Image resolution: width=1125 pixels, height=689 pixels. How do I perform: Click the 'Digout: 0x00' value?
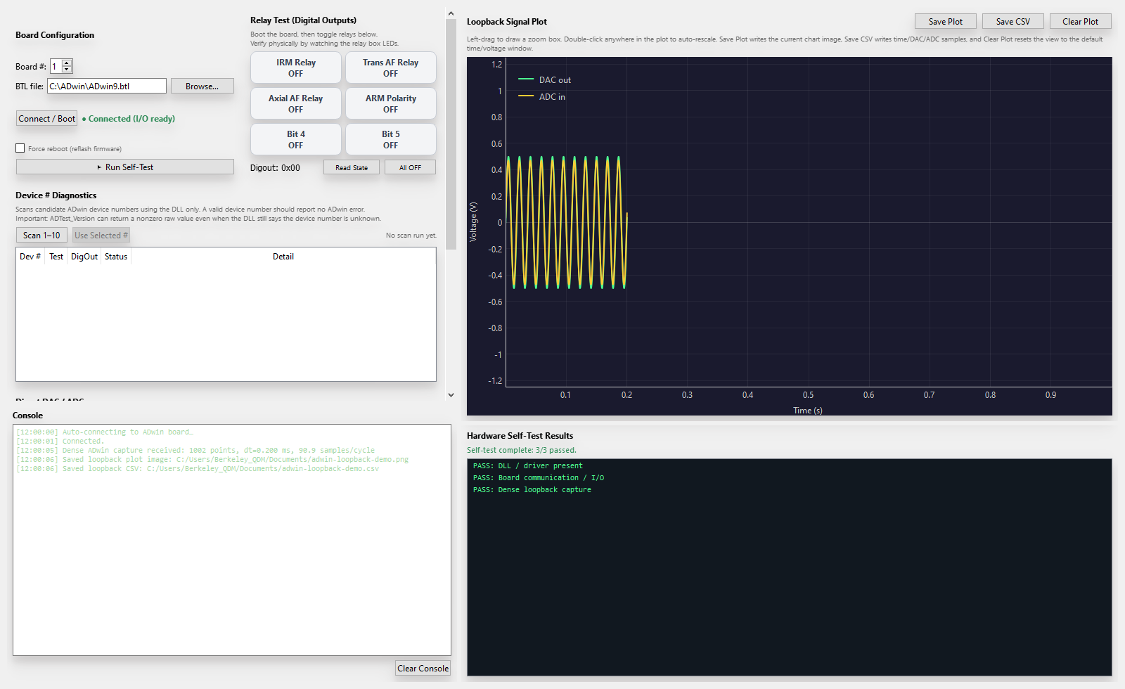275,168
